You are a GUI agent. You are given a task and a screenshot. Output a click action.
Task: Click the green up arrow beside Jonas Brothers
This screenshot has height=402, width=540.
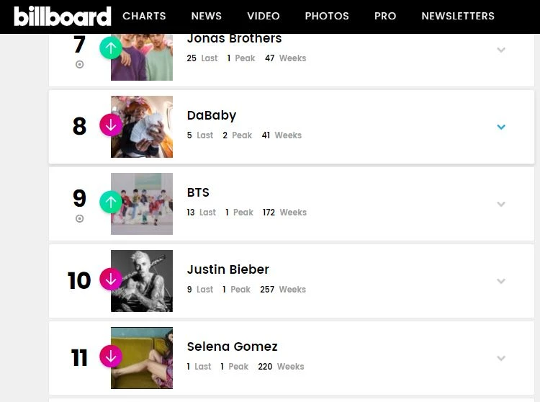pos(110,48)
